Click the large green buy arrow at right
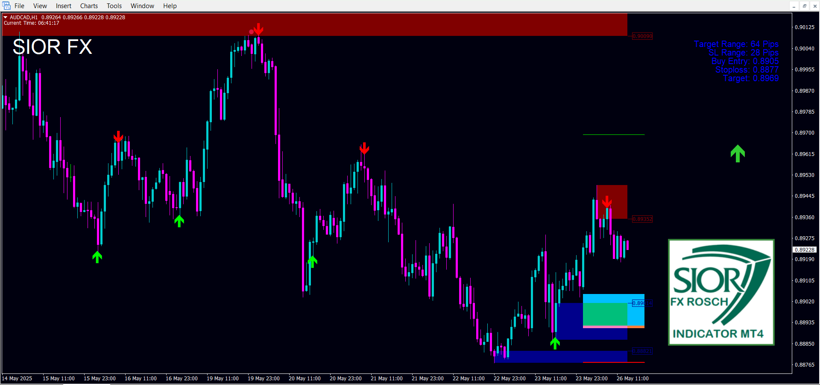This screenshot has width=820, height=385. click(738, 153)
